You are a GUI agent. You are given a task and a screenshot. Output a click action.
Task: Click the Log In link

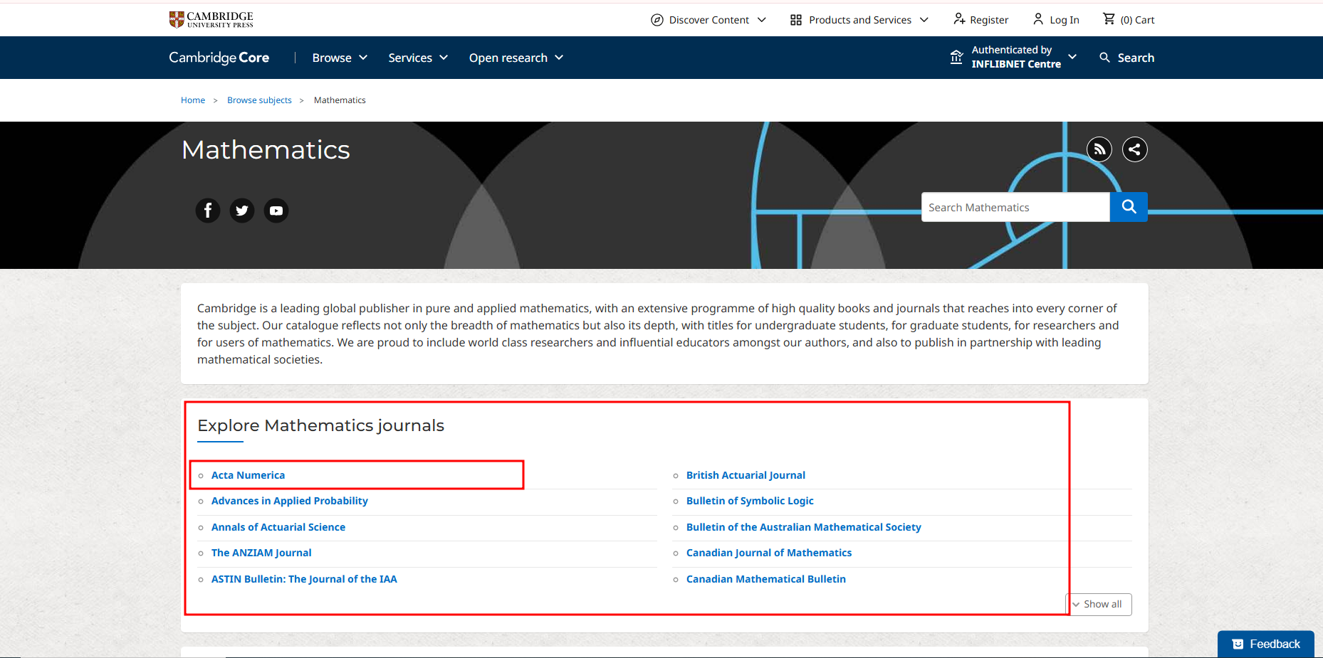click(1056, 20)
